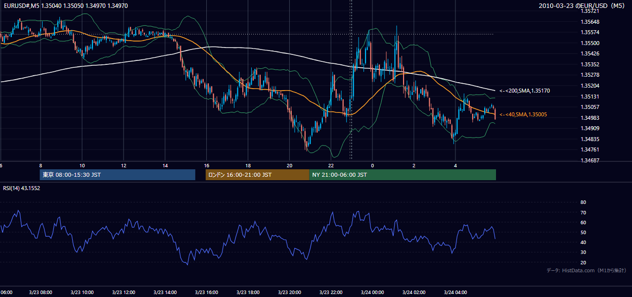Click the 200 SMA 1.35170 label
The height and width of the screenshot is (297, 632).
click(525, 91)
